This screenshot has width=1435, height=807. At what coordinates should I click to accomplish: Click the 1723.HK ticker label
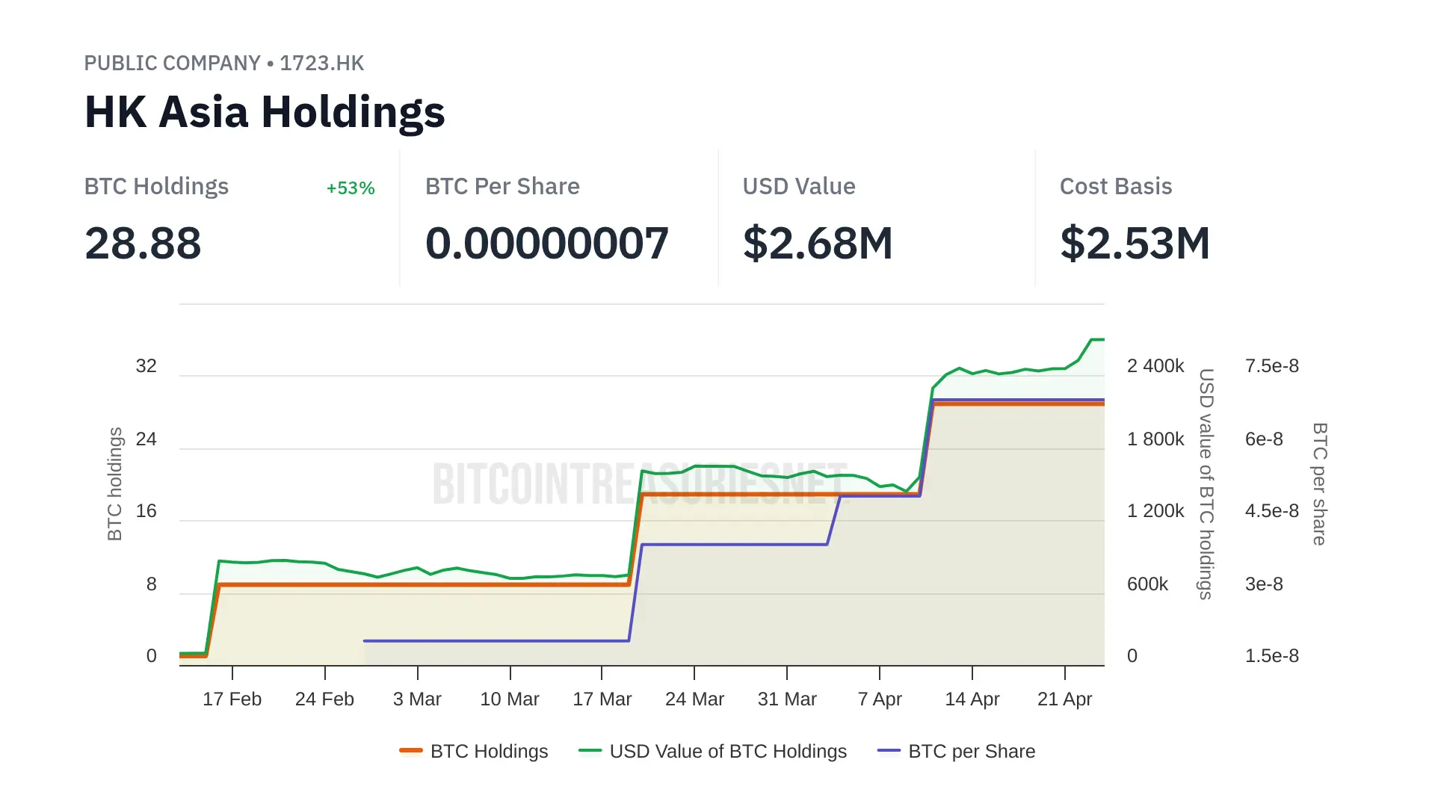pyautogui.click(x=322, y=63)
